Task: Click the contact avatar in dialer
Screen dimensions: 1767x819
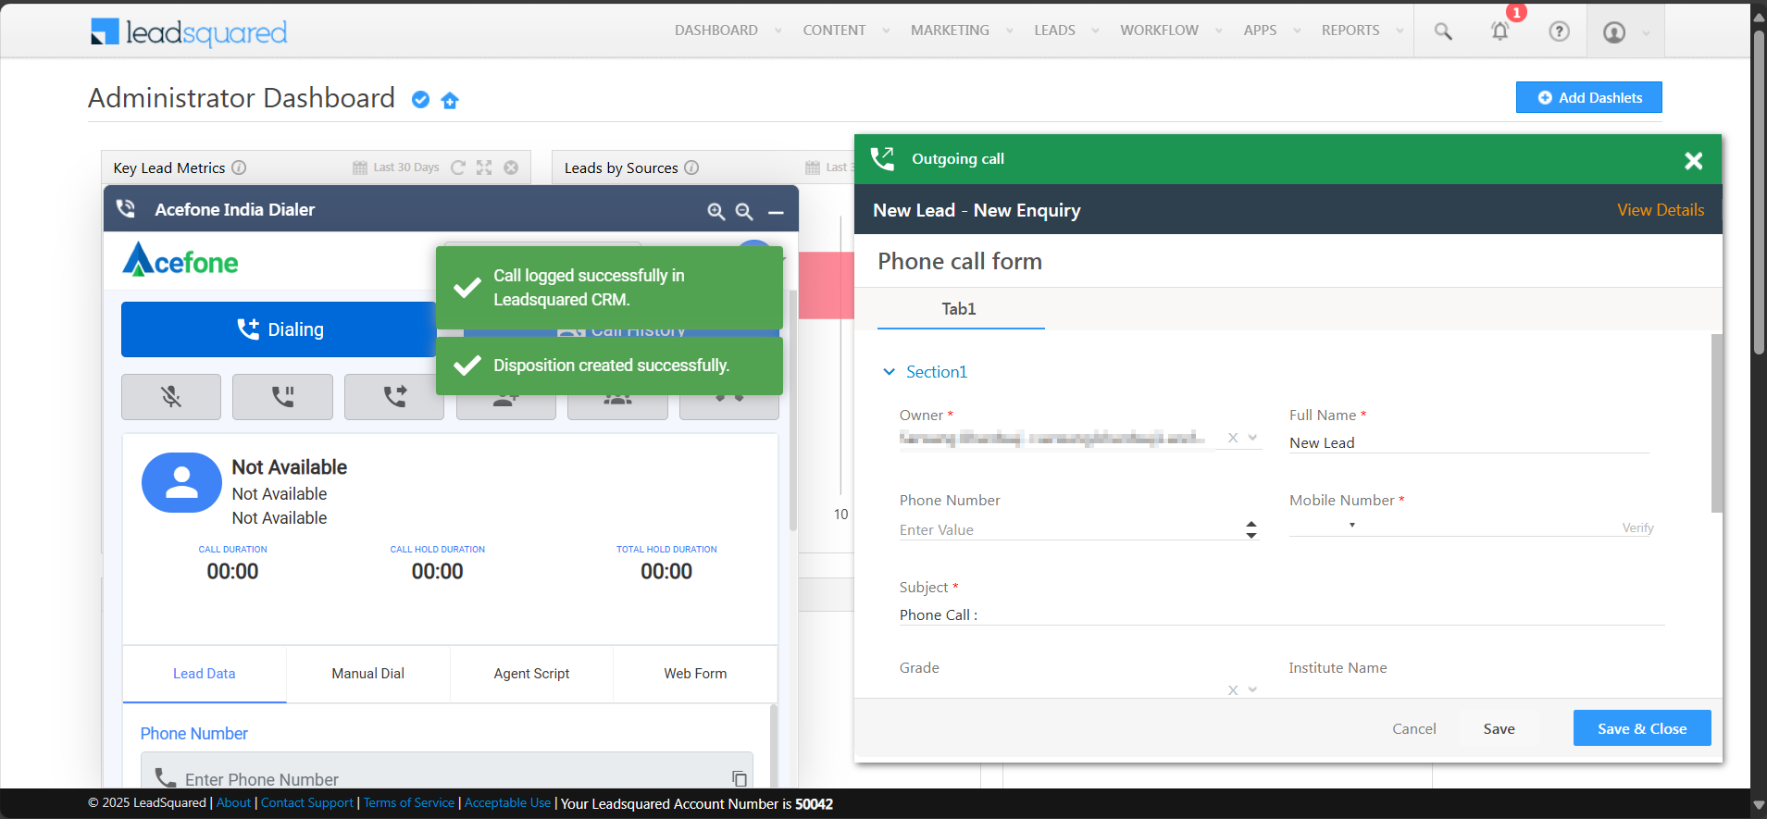Action: click(x=181, y=482)
